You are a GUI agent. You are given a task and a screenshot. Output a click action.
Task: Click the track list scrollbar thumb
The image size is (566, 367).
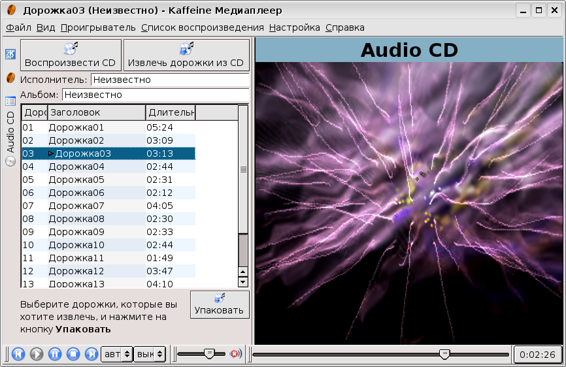[243, 169]
